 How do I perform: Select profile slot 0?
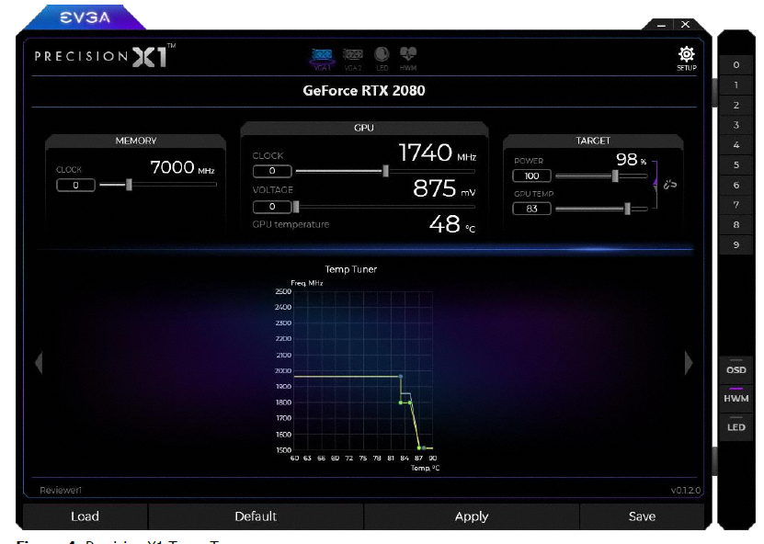coord(736,64)
